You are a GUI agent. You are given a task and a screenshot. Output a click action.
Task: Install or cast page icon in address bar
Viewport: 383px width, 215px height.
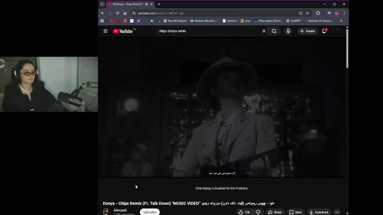tap(301, 13)
